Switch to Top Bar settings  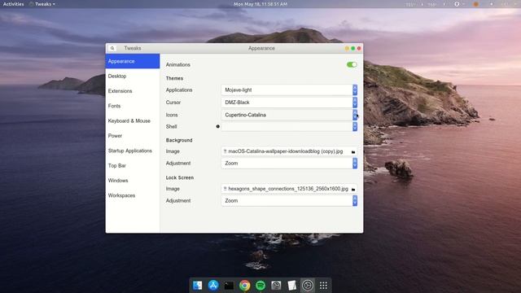[133, 166]
